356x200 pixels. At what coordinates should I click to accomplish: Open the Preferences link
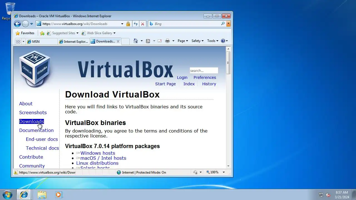point(205,77)
